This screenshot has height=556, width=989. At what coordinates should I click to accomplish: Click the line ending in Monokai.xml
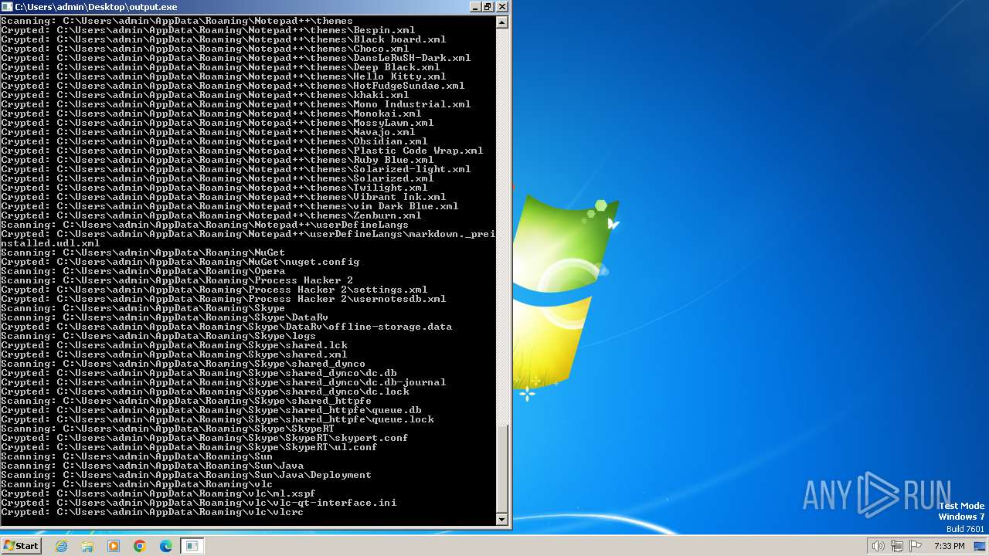pos(211,114)
